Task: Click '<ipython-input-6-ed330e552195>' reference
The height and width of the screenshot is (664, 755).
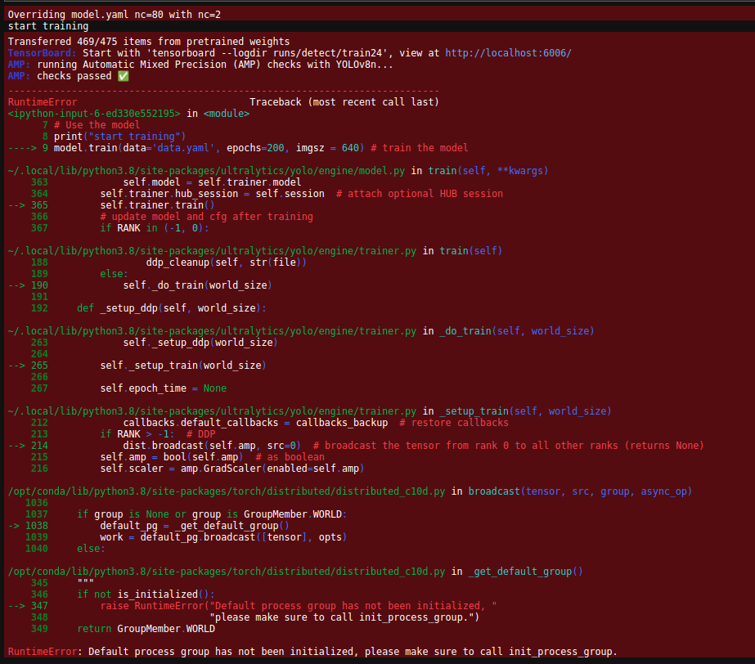Action: [x=94, y=114]
